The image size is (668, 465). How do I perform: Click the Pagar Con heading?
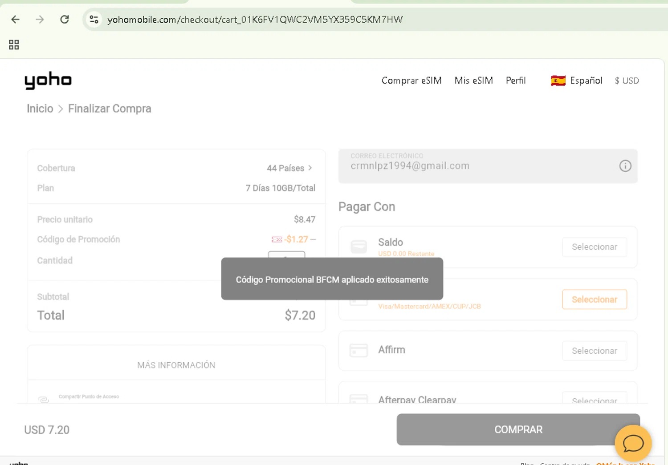pyautogui.click(x=367, y=206)
